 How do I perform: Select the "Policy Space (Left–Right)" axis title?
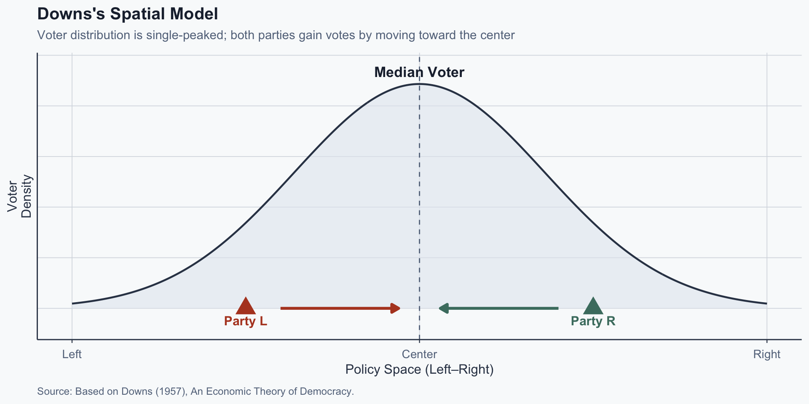(x=419, y=369)
